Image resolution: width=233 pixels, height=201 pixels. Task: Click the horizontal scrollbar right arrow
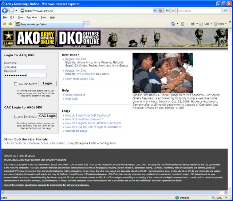pos(226,192)
